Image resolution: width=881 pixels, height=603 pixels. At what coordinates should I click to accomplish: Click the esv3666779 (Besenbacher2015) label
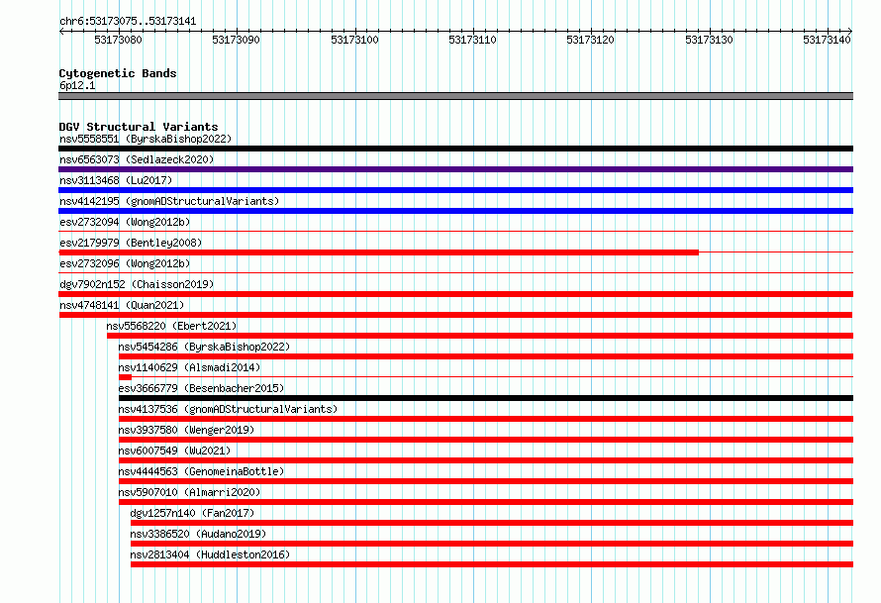point(201,388)
